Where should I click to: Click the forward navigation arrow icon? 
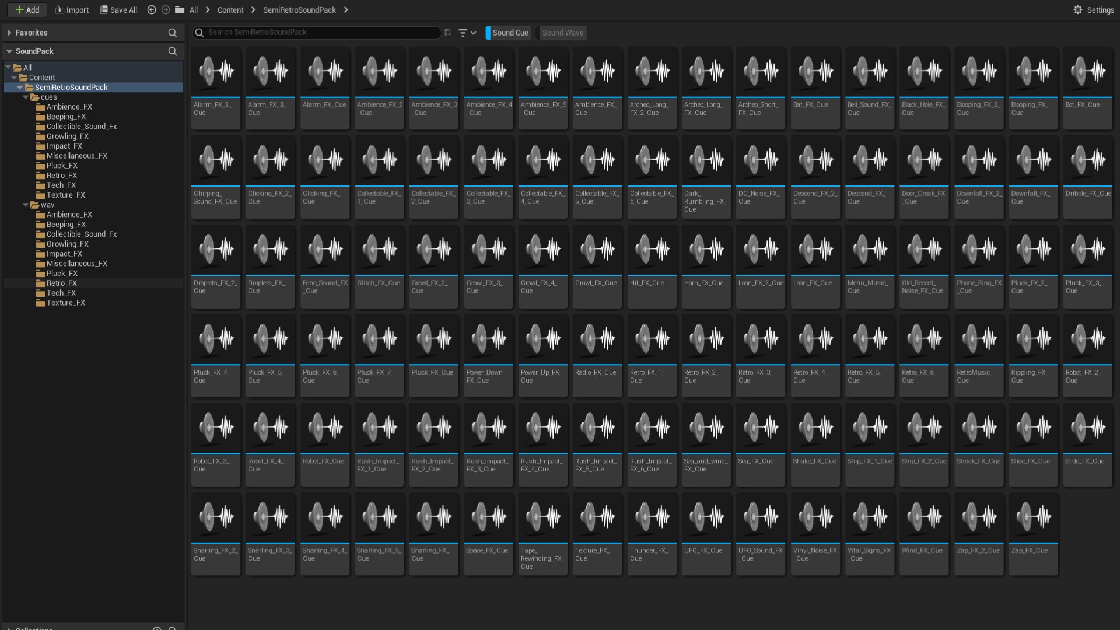click(166, 10)
